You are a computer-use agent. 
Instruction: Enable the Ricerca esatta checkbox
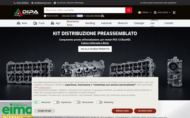tap(45, 16)
